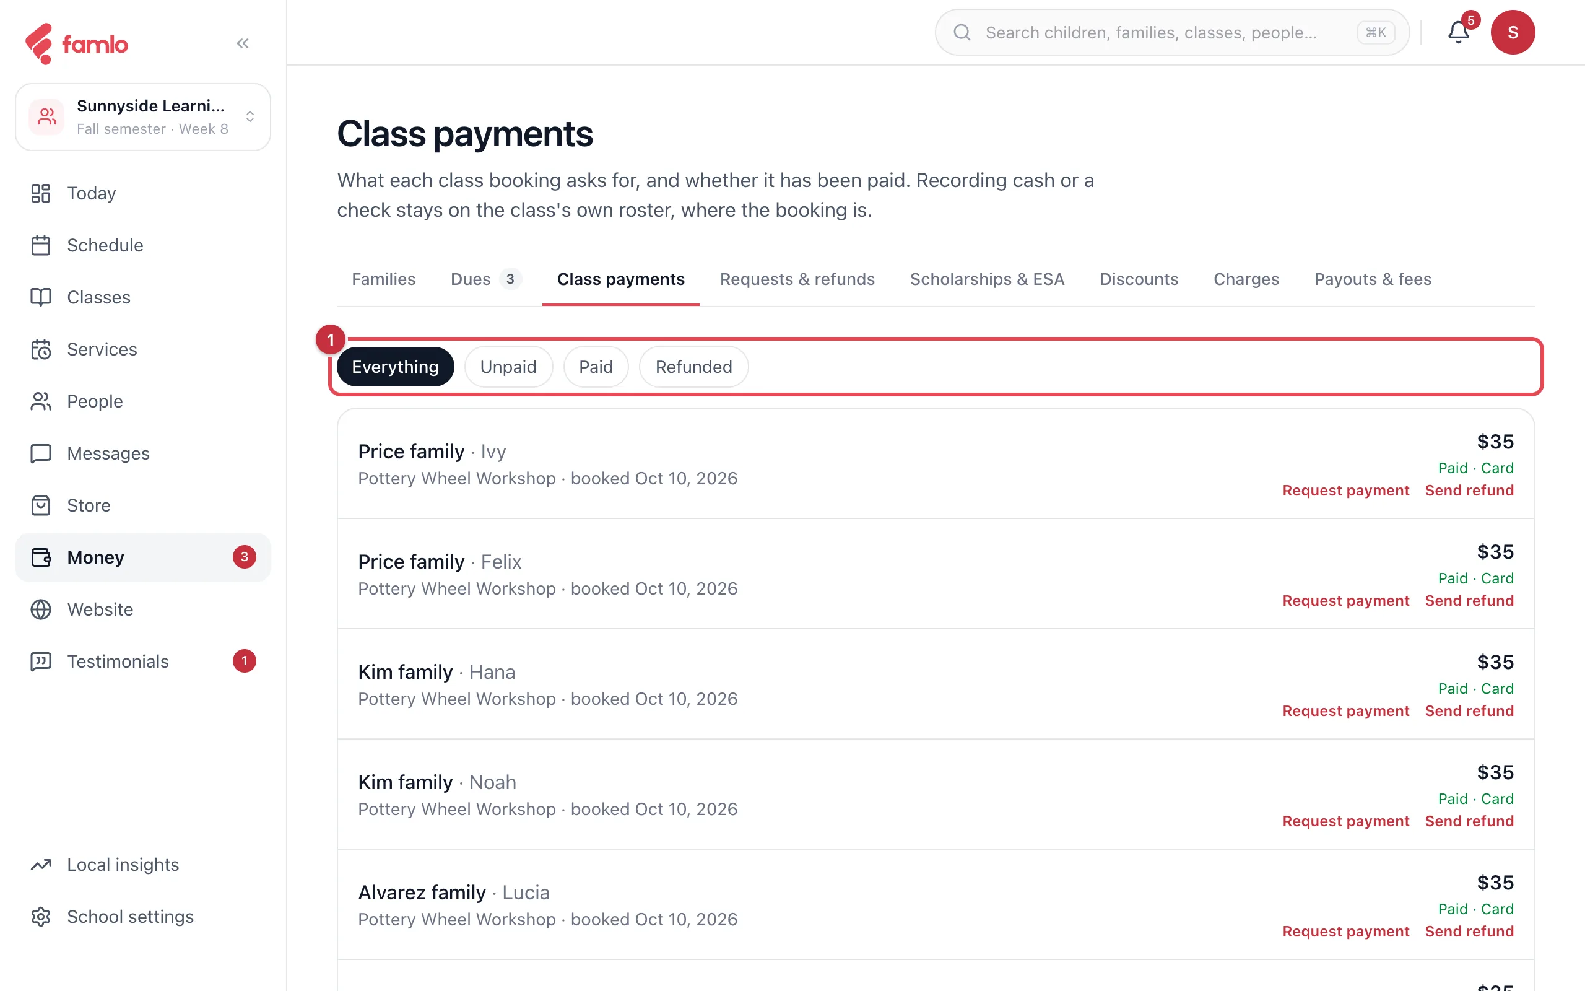Viewport: 1585px width, 991px height.
Task: Switch to the Families tab
Action: [x=384, y=279]
